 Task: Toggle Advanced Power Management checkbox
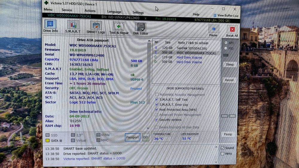click(x=157, y=114)
